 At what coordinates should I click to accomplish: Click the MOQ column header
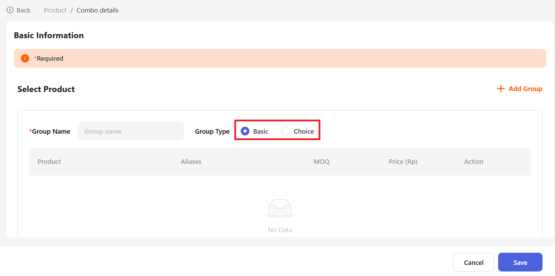322,162
